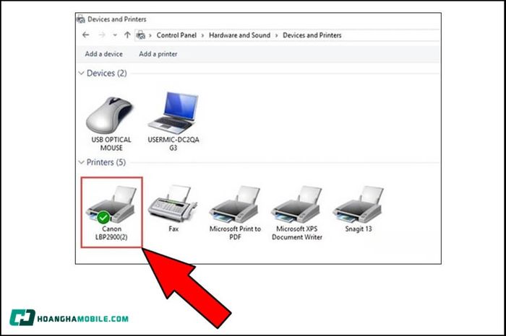Click the Microsoft Print to PDF label
Image resolution: width=506 pixels, height=336 pixels.
coord(235,233)
